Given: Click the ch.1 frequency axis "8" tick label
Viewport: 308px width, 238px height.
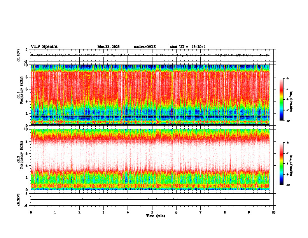Looking at the screenshot, I should [27, 77].
